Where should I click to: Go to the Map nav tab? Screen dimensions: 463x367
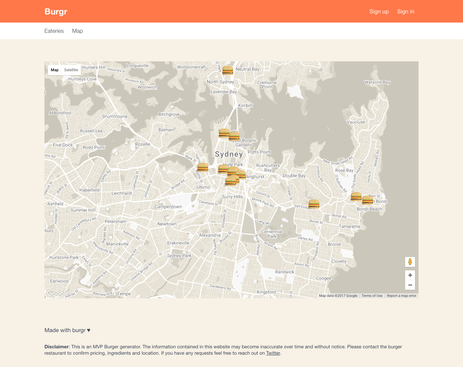point(77,31)
